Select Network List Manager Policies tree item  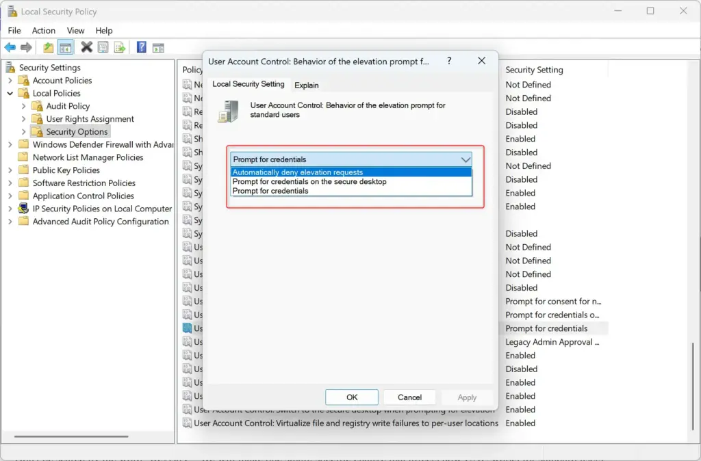[x=88, y=157]
